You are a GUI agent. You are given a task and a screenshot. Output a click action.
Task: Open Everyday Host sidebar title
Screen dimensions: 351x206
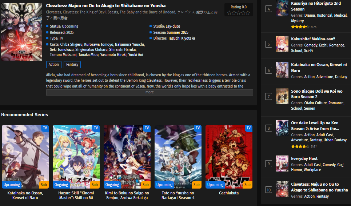[304, 158]
